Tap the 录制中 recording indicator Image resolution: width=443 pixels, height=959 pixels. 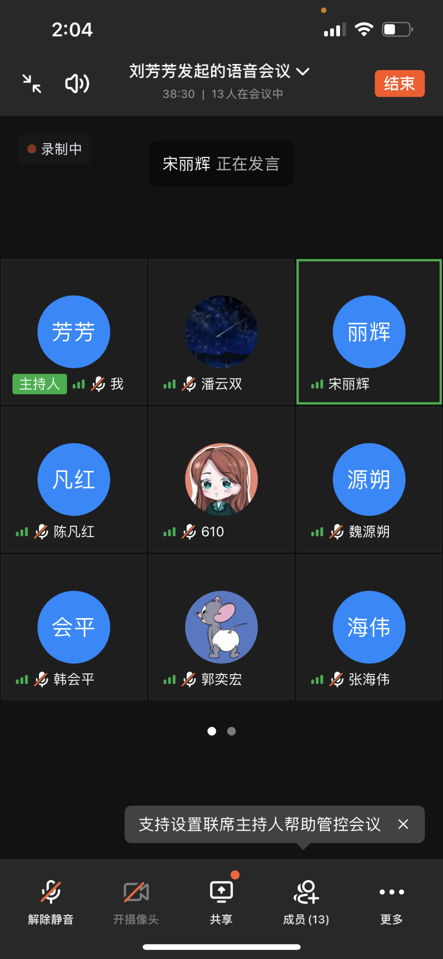point(55,149)
